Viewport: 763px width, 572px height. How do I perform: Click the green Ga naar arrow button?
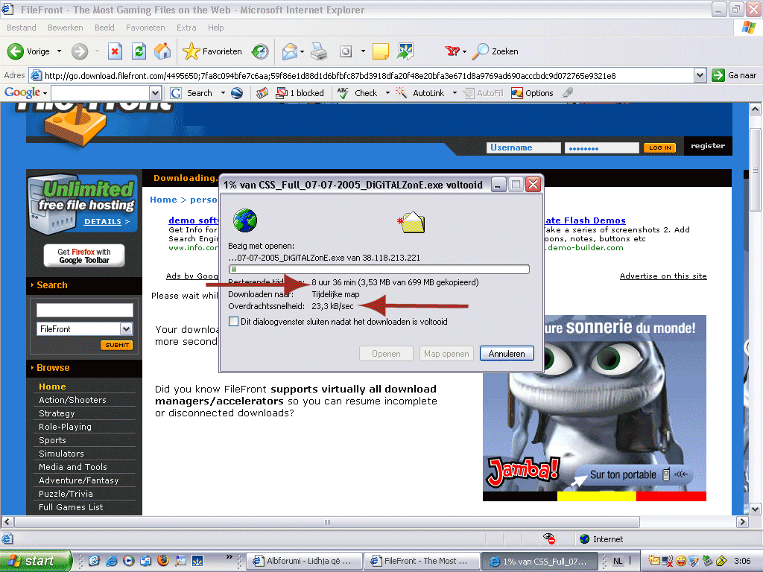click(718, 75)
